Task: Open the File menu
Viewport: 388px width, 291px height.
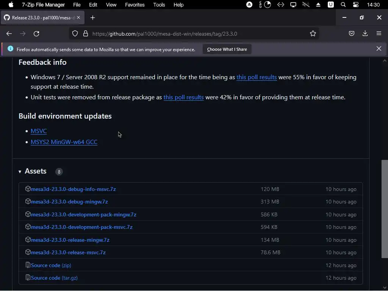Action: point(77,5)
